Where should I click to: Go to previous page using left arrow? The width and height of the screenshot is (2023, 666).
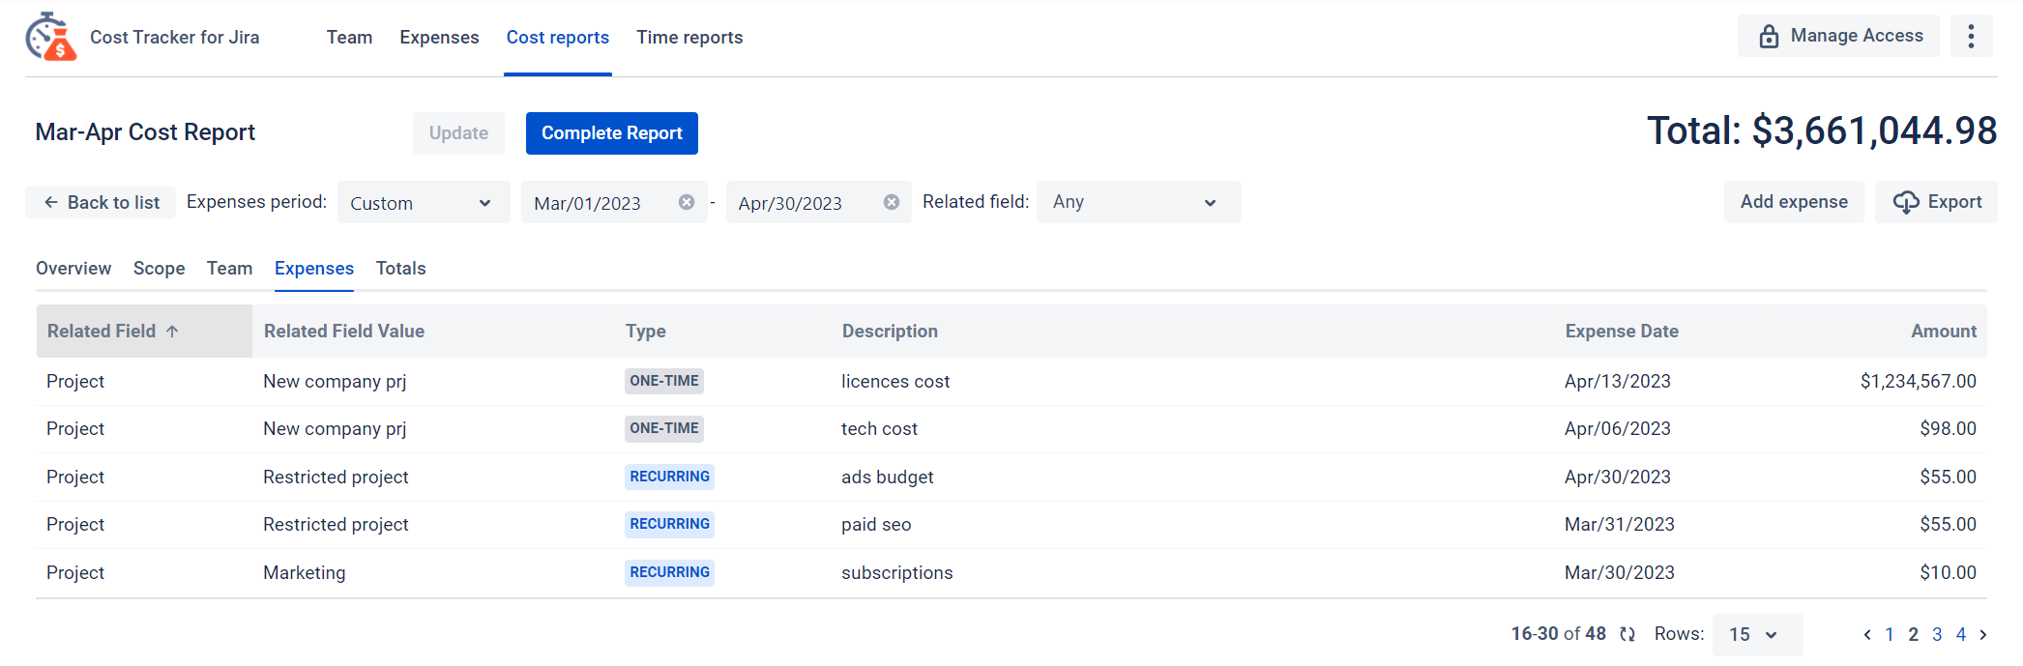tap(1866, 635)
